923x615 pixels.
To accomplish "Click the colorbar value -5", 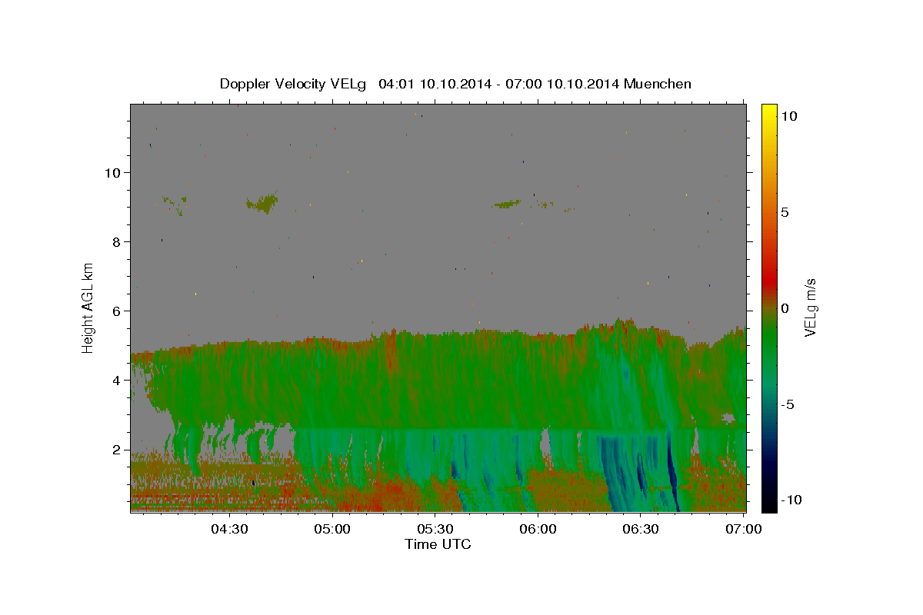I will pyautogui.click(x=788, y=404).
